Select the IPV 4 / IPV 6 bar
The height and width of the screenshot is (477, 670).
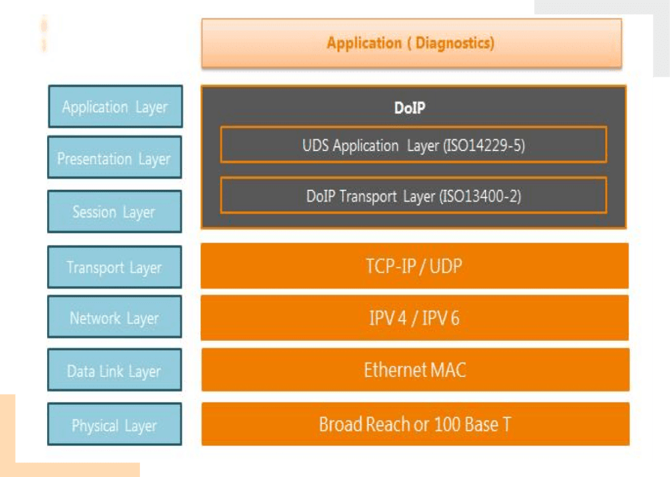pos(414,318)
